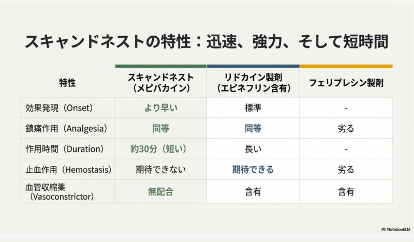This screenshot has width=414, height=242.
Task: Click the yellow bar above フェリプレシン製剤 column
Action: pyautogui.click(x=346, y=66)
